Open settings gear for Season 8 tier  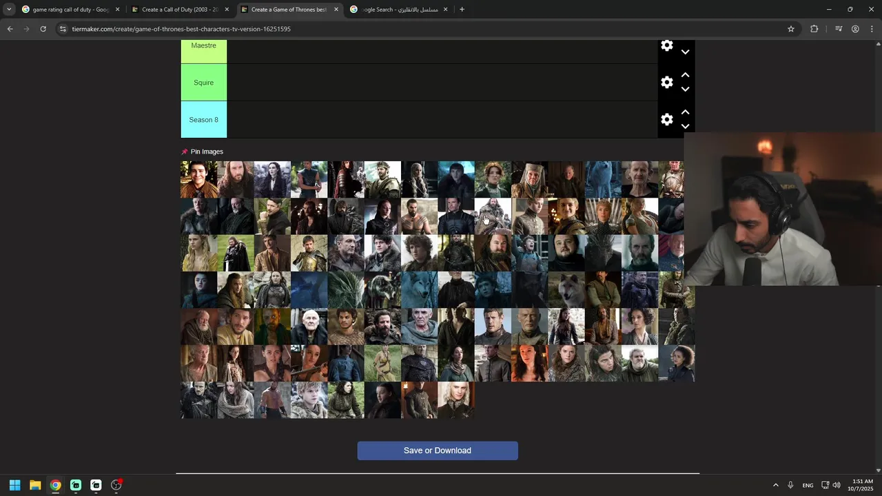tap(666, 120)
